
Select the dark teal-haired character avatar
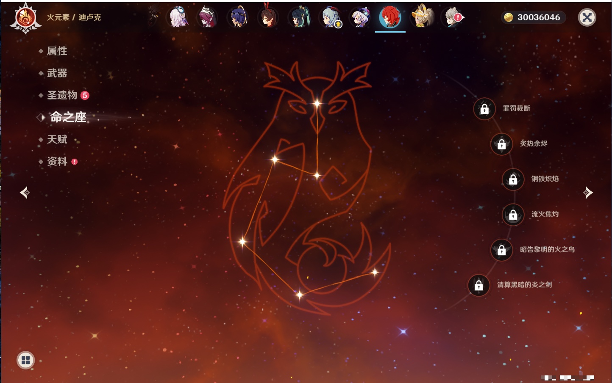pos(299,17)
